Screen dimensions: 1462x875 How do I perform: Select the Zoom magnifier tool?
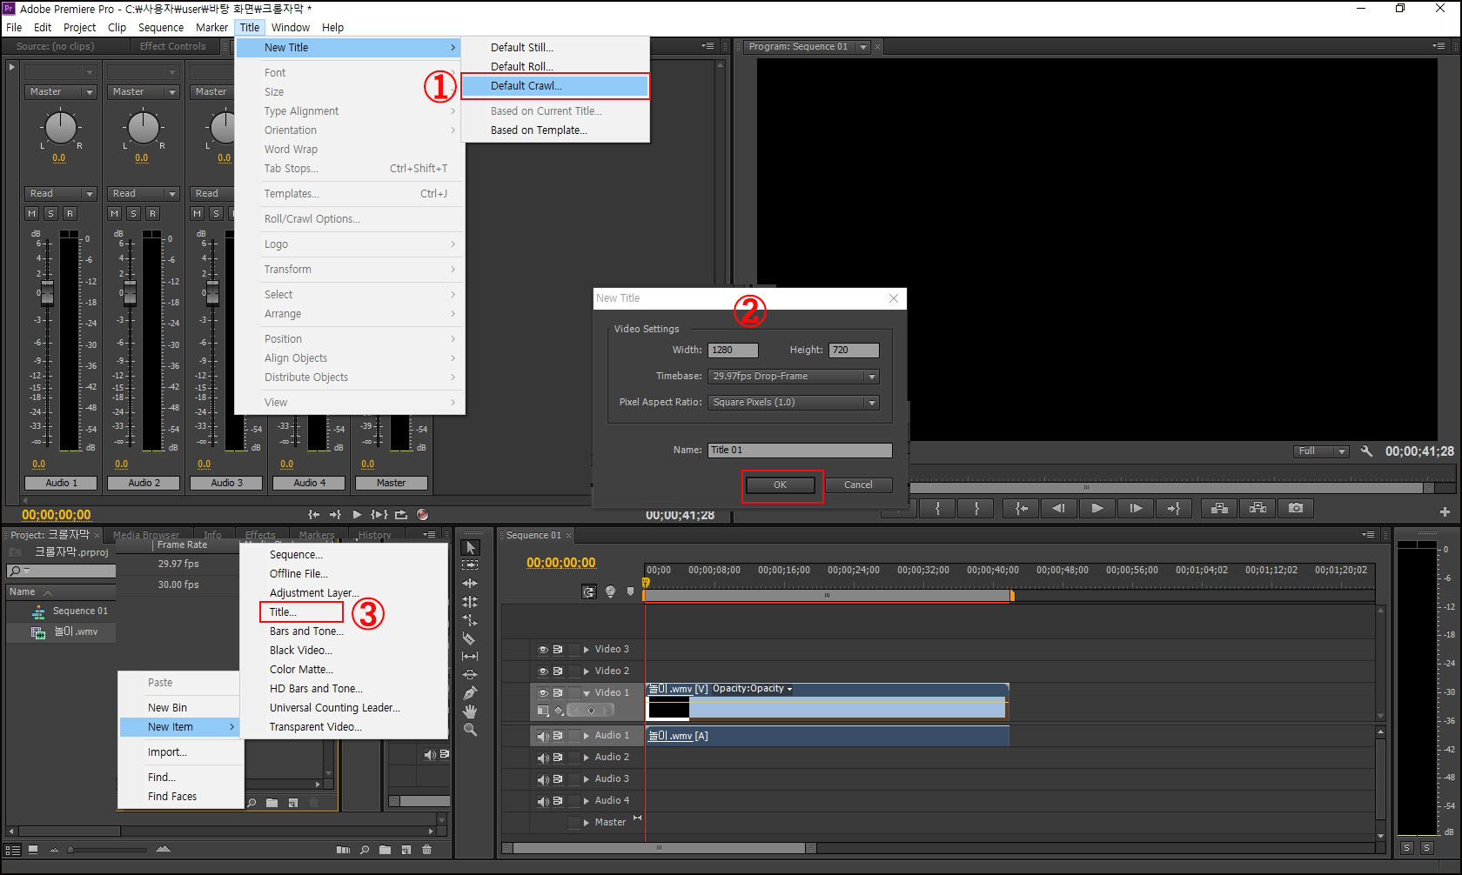tap(470, 730)
